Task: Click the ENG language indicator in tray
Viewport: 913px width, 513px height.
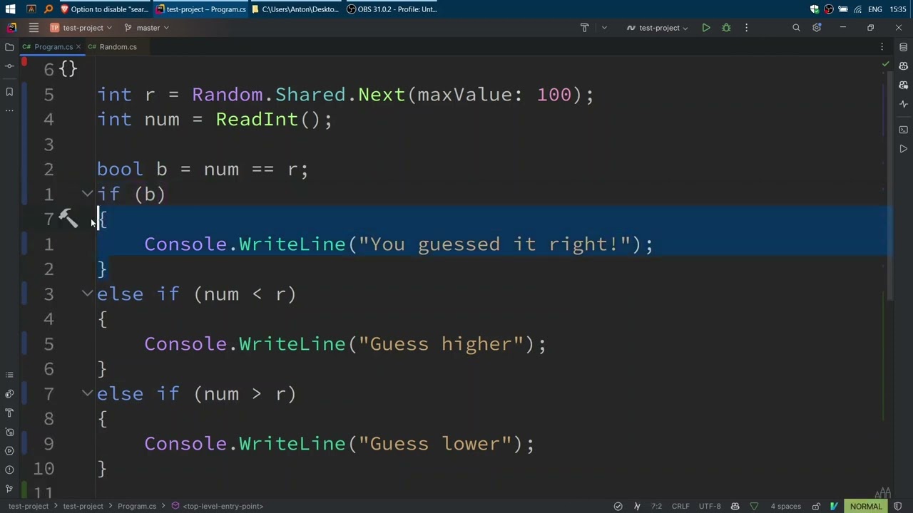Action: [x=874, y=9]
